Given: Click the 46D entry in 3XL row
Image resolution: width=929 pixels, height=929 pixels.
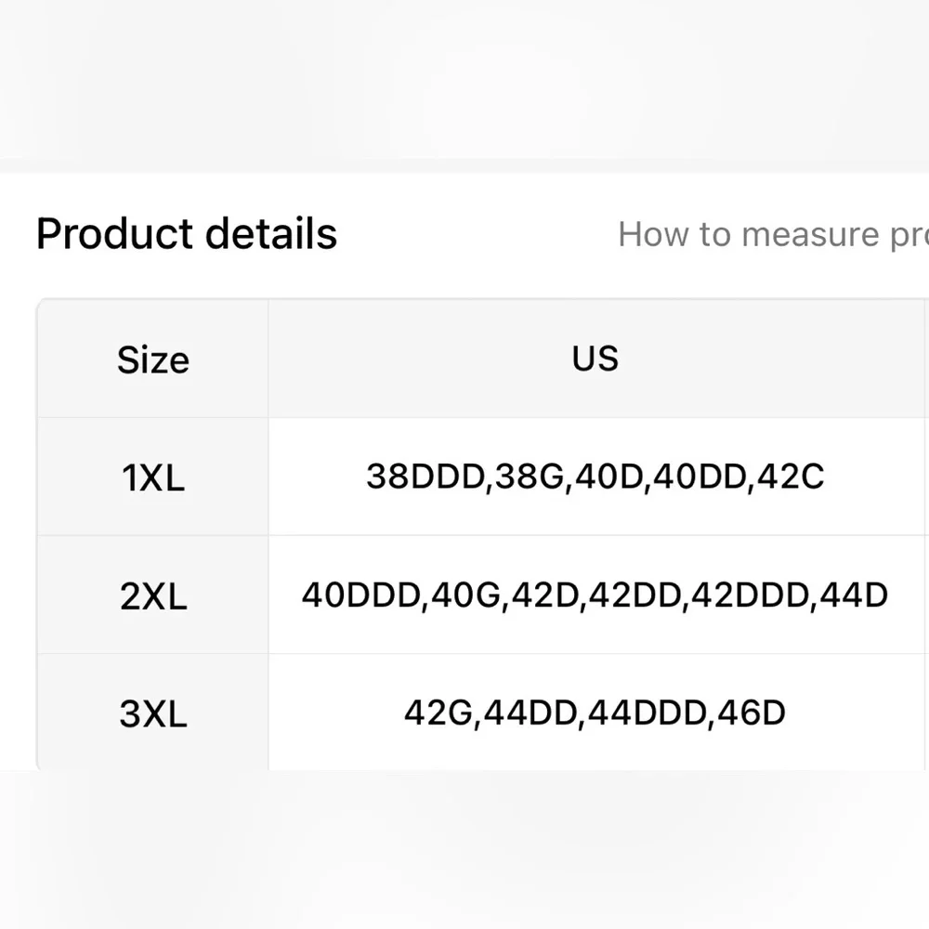Looking at the screenshot, I should 752,713.
